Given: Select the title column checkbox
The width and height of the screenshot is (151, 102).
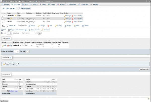Looking at the screenshot, I should point(3,19).
